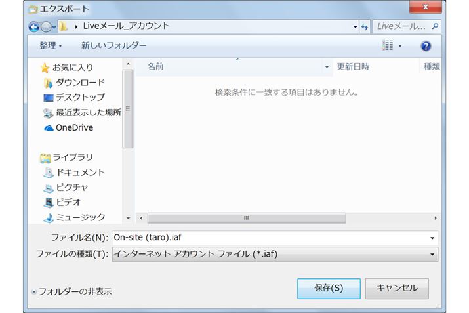Close the エクスポート dialog
Viewport: 469px width, 313px height.
click(425, 7)
